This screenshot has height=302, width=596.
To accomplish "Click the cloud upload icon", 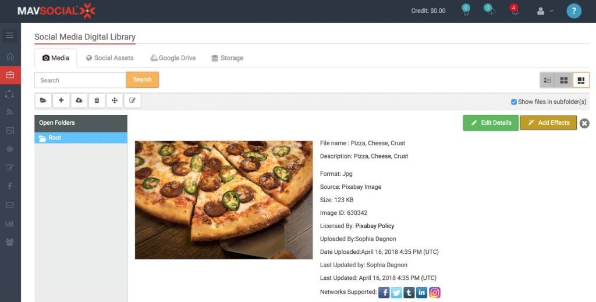I will (79, 100).
